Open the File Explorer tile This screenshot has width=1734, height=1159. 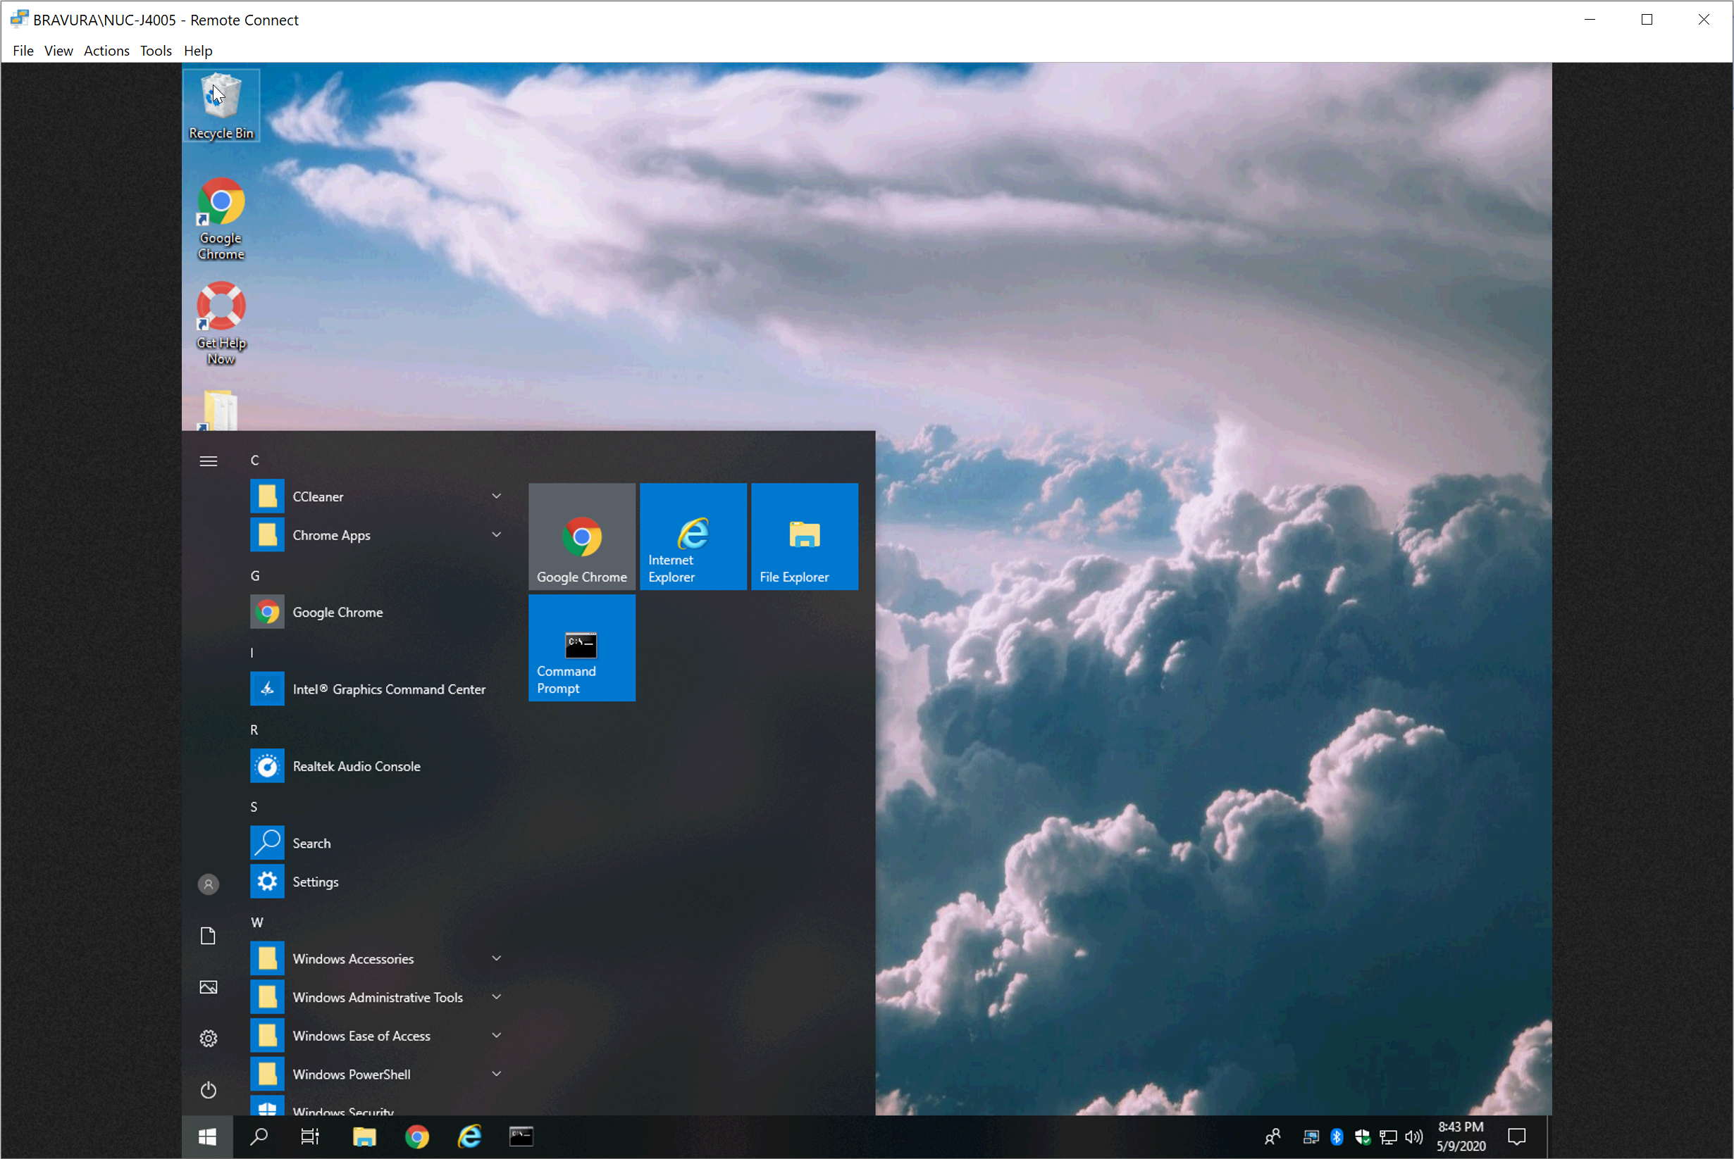[805, 537]
